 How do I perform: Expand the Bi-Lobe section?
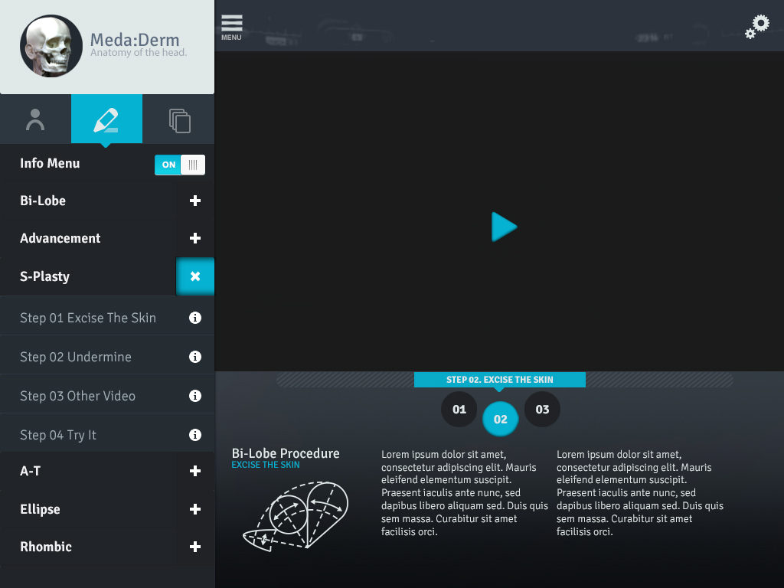tap(194, 201)
